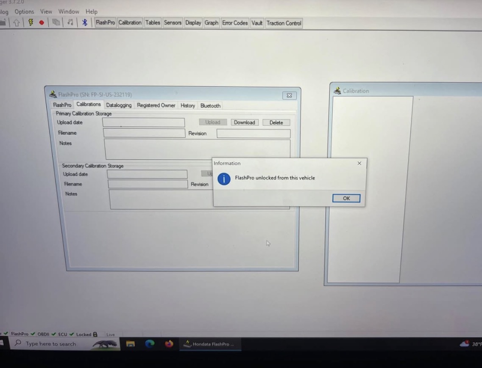Click the Delete button for primary calibration
The width and height of the screenshot is (482, 368).
276,122
